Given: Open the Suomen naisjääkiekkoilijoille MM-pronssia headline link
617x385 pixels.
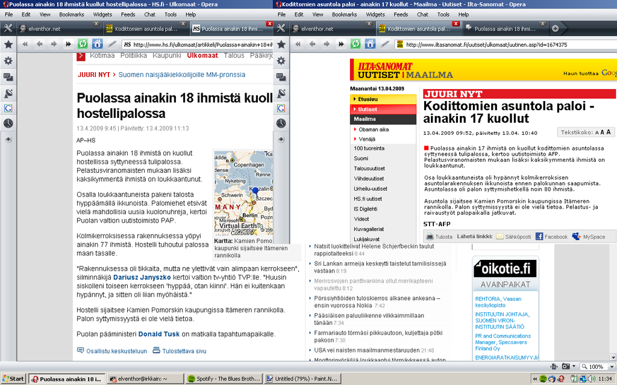Looking at the screenshot, I should pos(182,75).
